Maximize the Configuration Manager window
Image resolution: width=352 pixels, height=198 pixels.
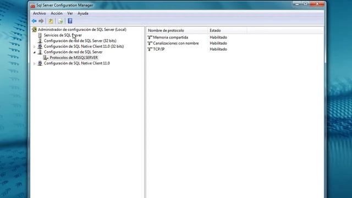(306, 4)
